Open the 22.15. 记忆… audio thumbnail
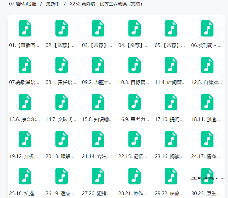The width and height of the screenshot is (228, 198). [x=135, y=139]
